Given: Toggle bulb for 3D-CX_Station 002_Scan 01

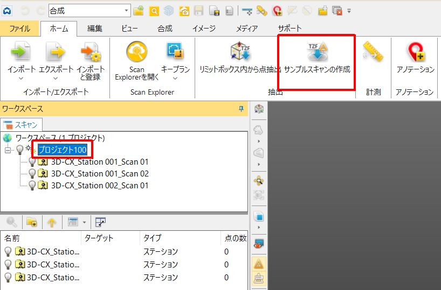Looking at the screenshot, I should (32, 185).
